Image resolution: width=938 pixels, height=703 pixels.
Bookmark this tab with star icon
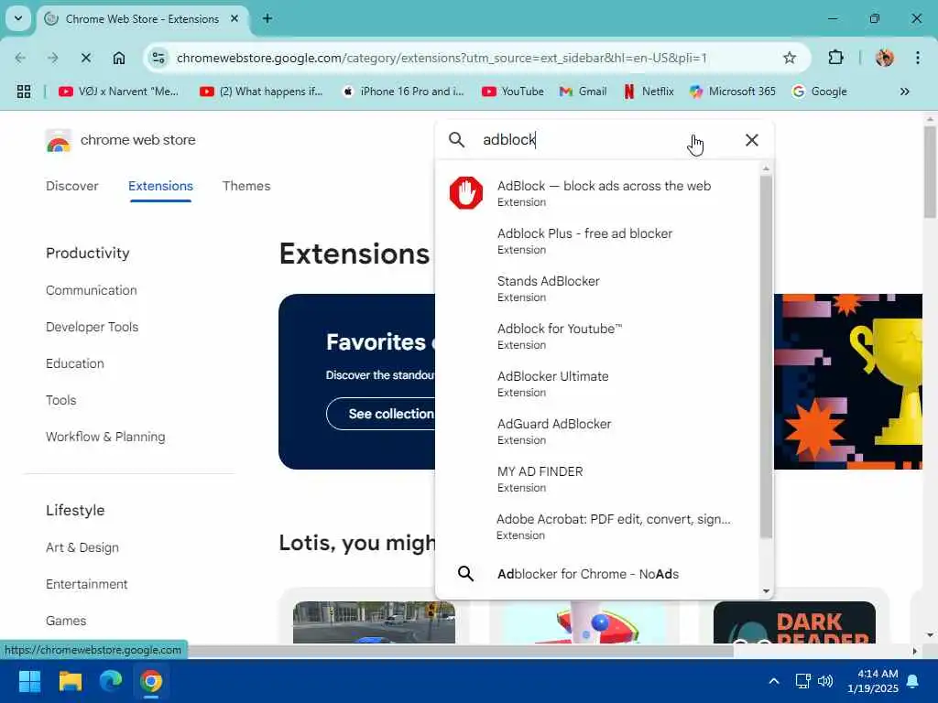[790, 58]
